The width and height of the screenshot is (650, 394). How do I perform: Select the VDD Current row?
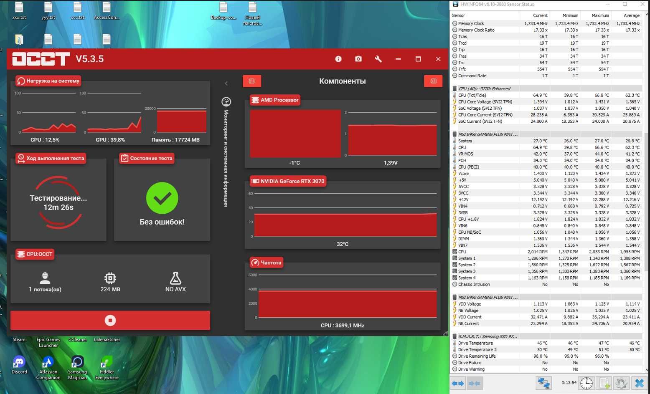(547, 317)
